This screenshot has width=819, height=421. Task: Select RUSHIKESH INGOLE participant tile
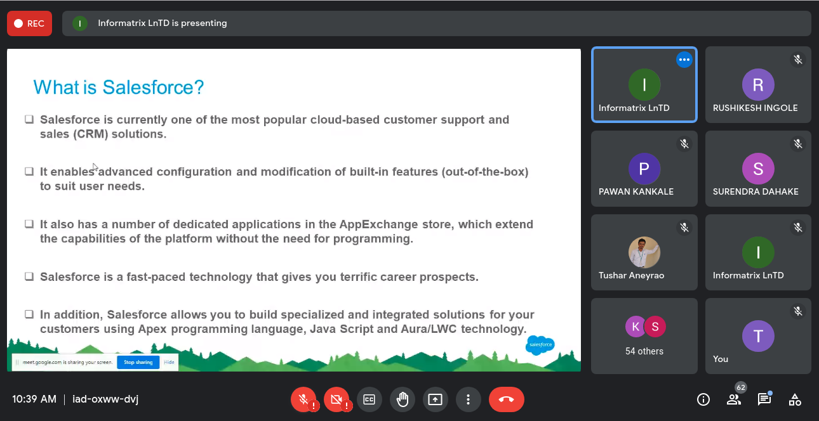click(x=758, y=85)
